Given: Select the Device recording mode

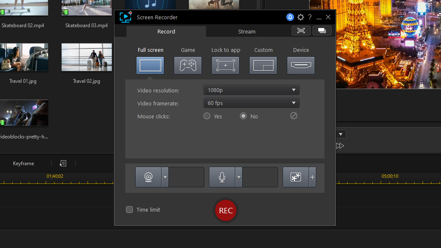Looking at the screenshot, I should pos(301,65).
